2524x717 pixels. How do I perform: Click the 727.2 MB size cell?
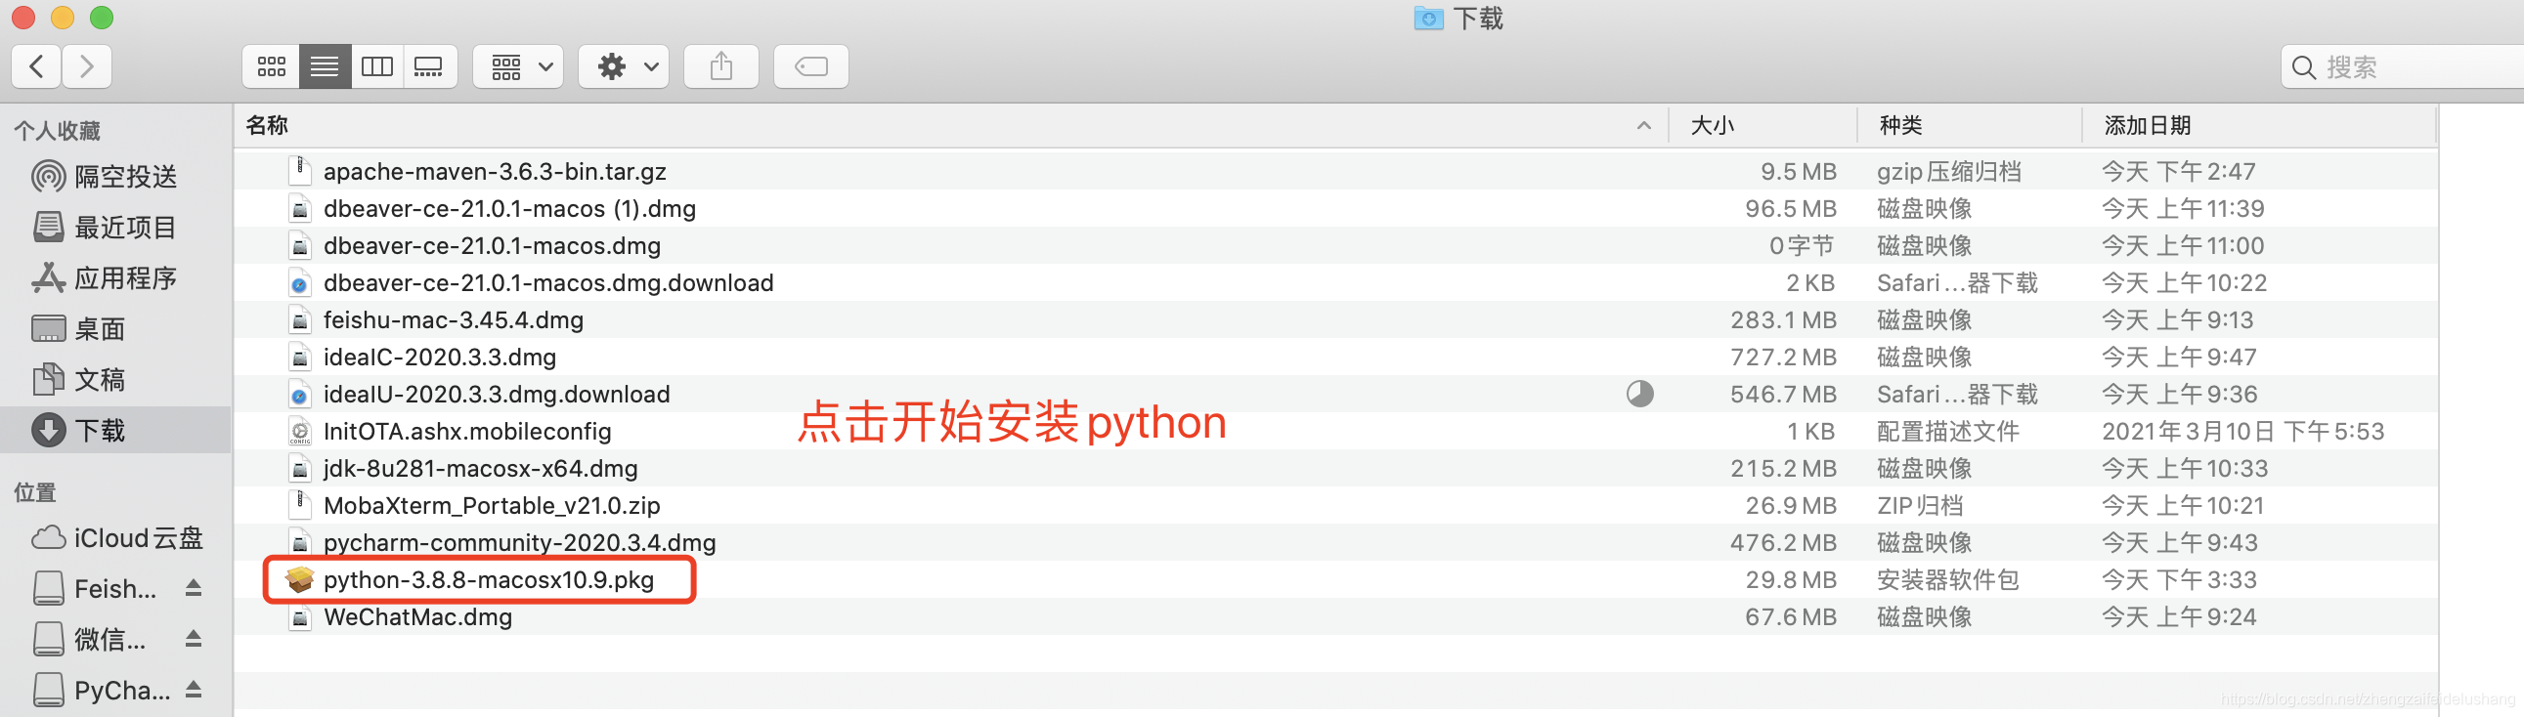1783,358
